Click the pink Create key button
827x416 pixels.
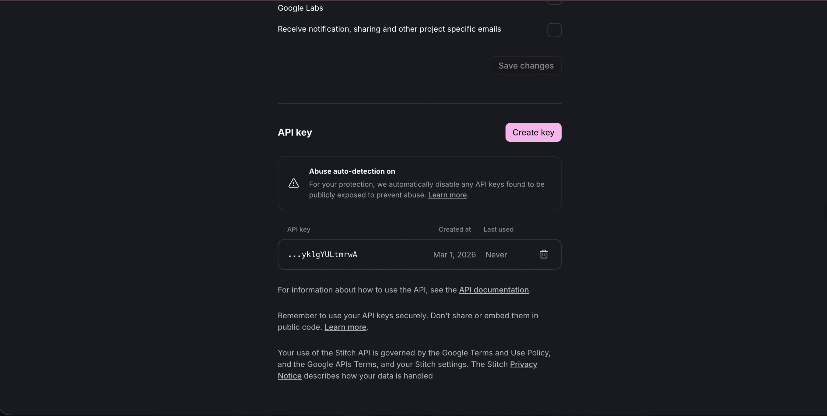pos(533,132)
